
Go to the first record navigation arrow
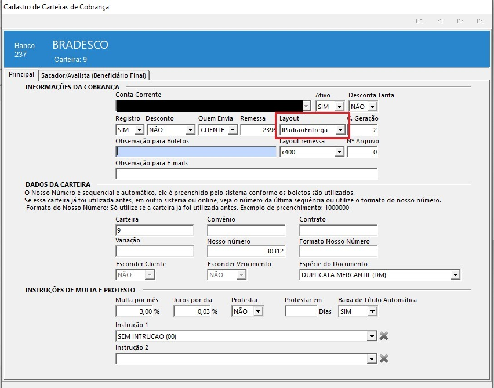pyautogui.click(x=419, y=21)
